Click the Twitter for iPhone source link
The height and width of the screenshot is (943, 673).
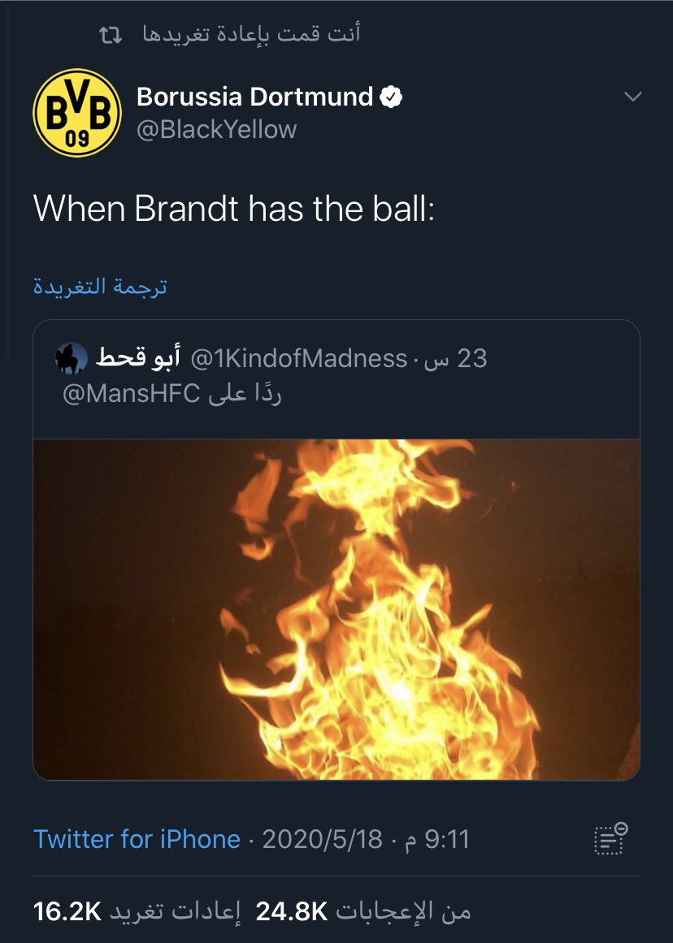(137, 839)
